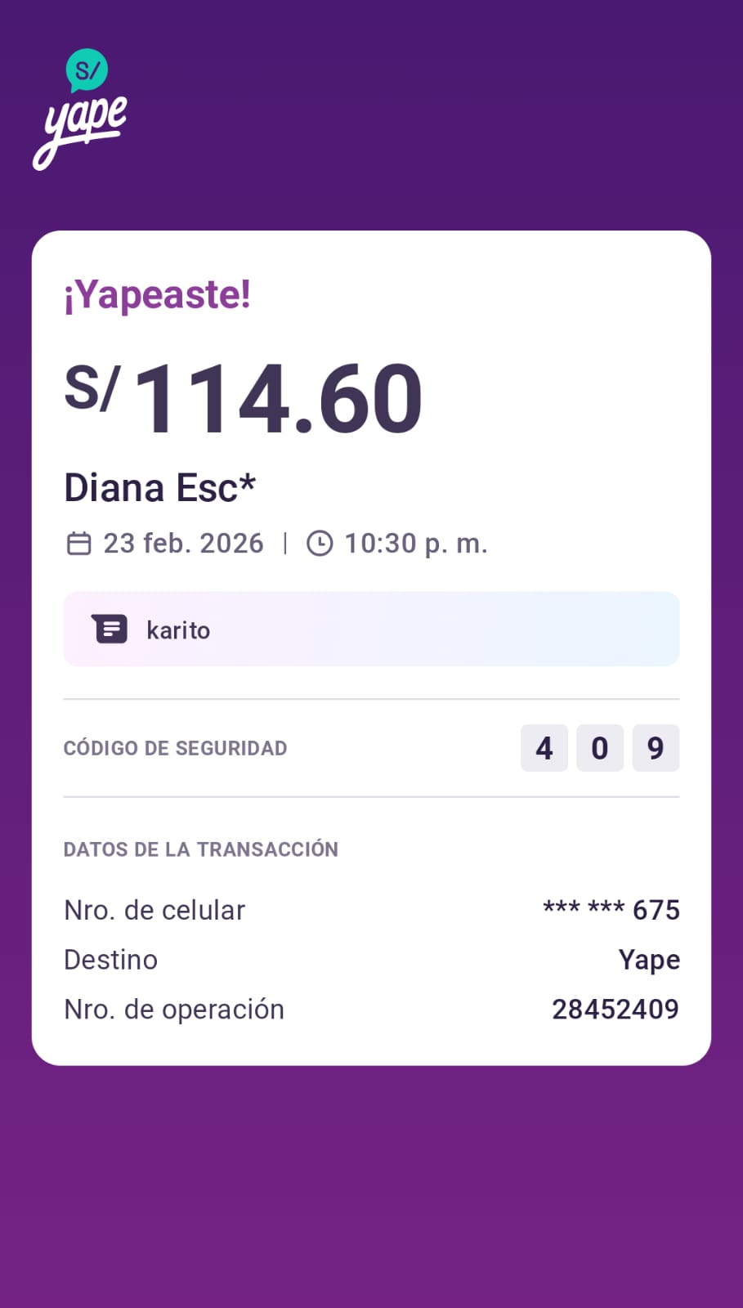Select the date 23 feb. 2026
This screenshot has height=1308, width=743.
pyautogui.click(x=183, y=544)
